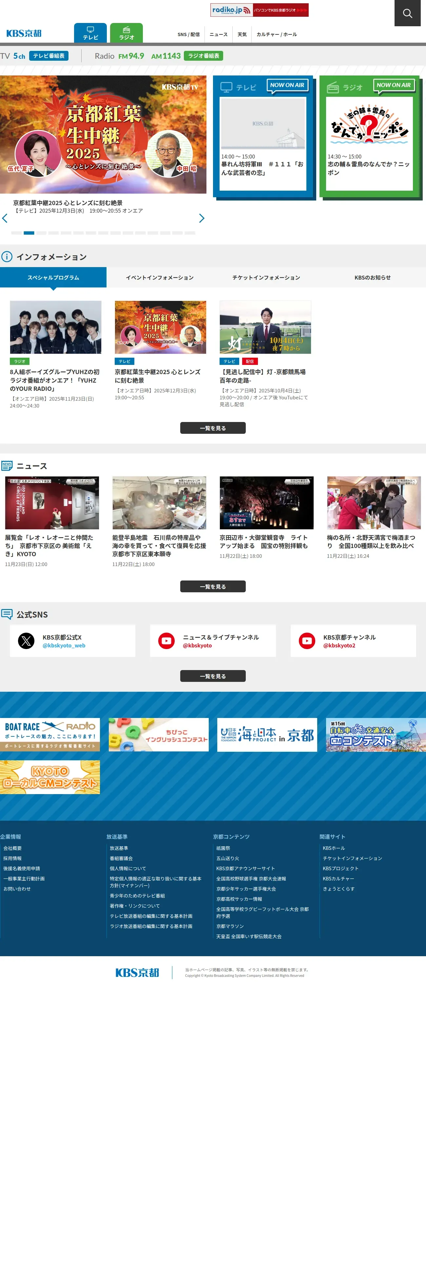Click the ラジオ番組表 button
This screenshot has height=1264, width=426.
point(203,56)
